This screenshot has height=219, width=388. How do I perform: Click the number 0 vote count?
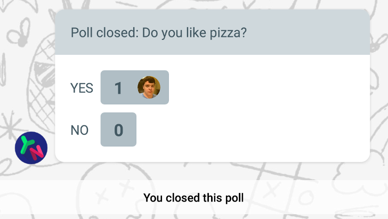pyautogui.click(x=118, y=130)
